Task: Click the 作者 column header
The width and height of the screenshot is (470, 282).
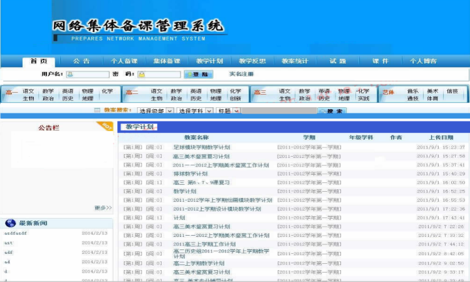Action: 395,137
